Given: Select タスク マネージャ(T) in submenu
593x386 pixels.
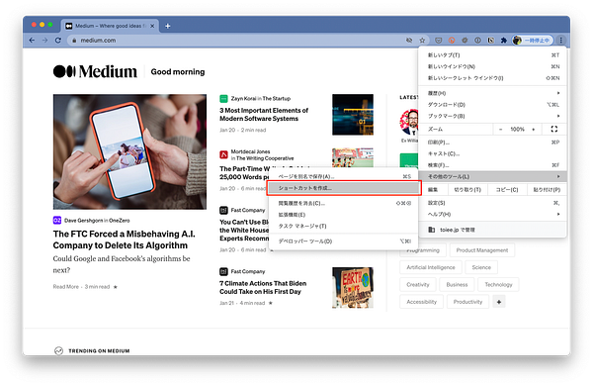Looking at the screenshot, I should [x=343, y=226].
